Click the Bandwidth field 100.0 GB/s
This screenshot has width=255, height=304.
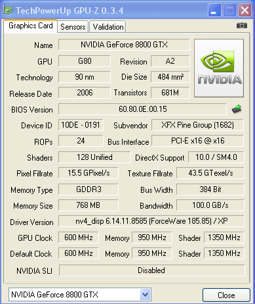(210, 205)
